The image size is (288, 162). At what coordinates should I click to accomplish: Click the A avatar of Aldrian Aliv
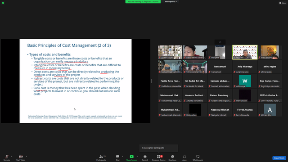270,110
